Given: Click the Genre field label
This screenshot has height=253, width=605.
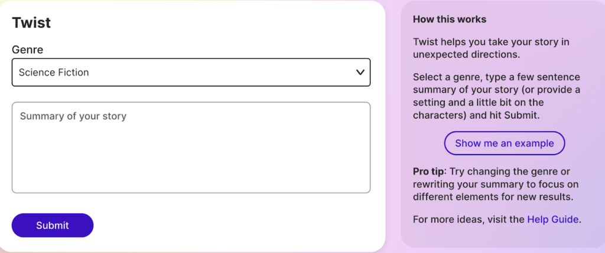Looking at the screenshot, I should tap(27, 50).
